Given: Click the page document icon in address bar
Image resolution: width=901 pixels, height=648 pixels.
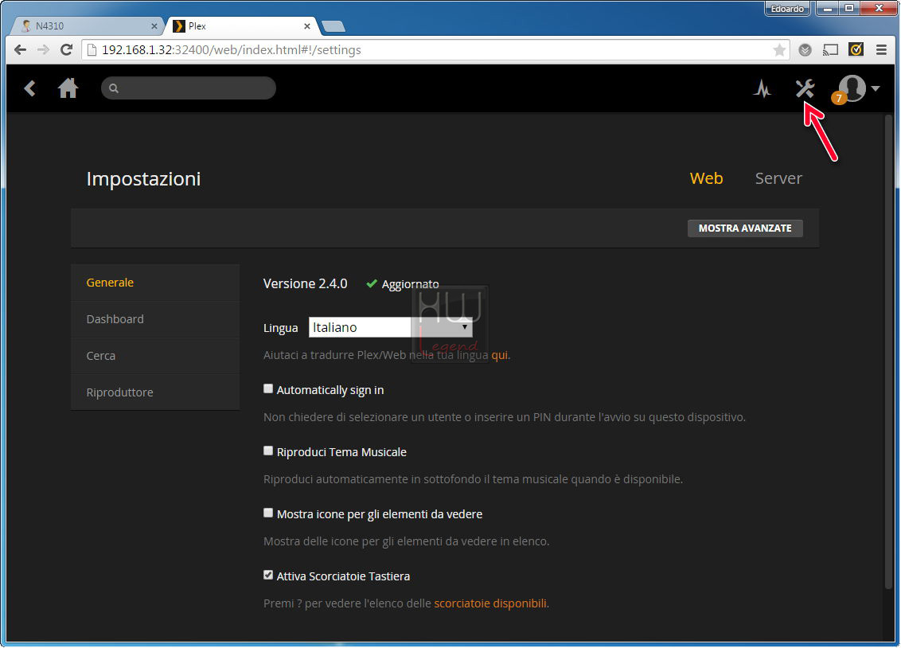Looking at the screenshot, I should click(92, 50).
